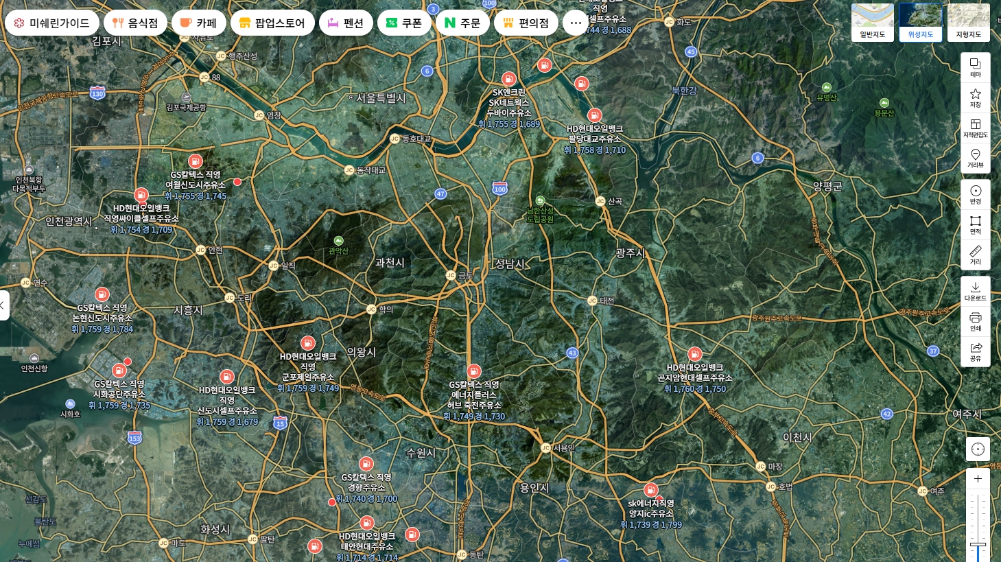Click the gas station marker east of 태안현대주유소
1001x562 pixels.
coord(412,534)
